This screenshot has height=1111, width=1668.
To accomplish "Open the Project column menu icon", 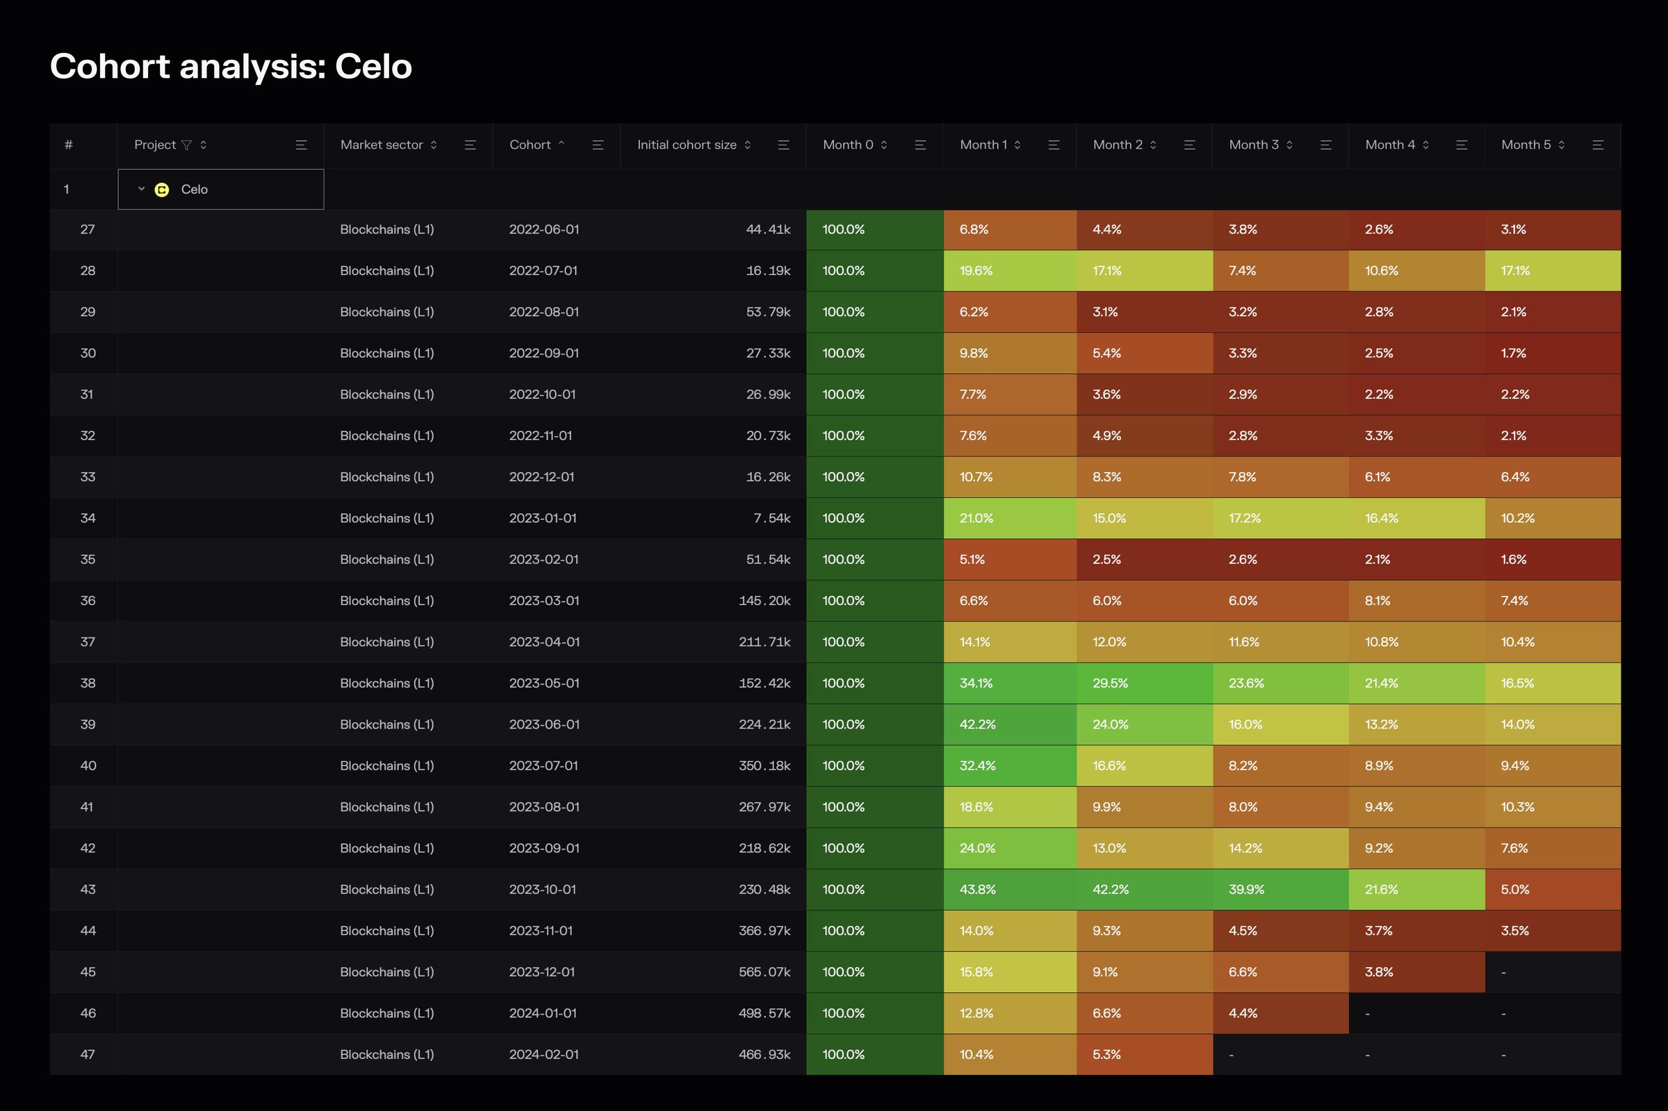I will tap(301, 145).
